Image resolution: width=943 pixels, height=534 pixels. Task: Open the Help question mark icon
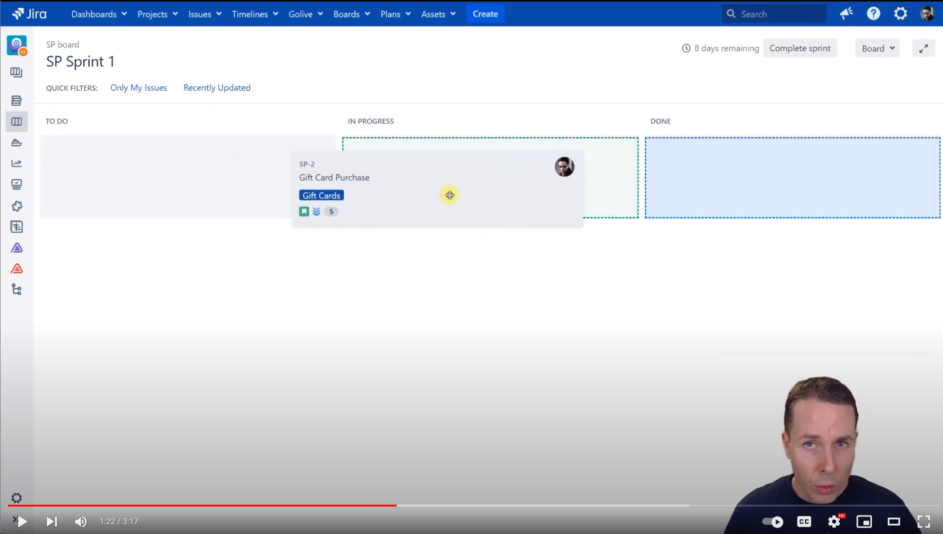click(x=873, y=13)
